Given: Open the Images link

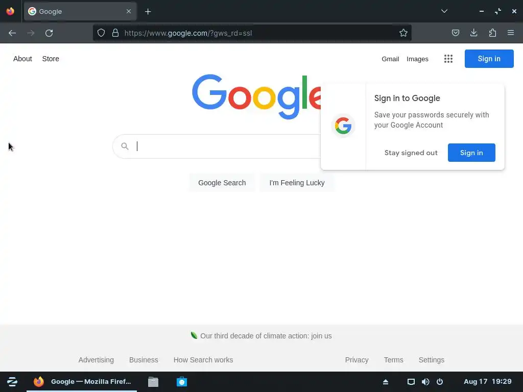Looking at the screenshot, I should pos(417,59).
